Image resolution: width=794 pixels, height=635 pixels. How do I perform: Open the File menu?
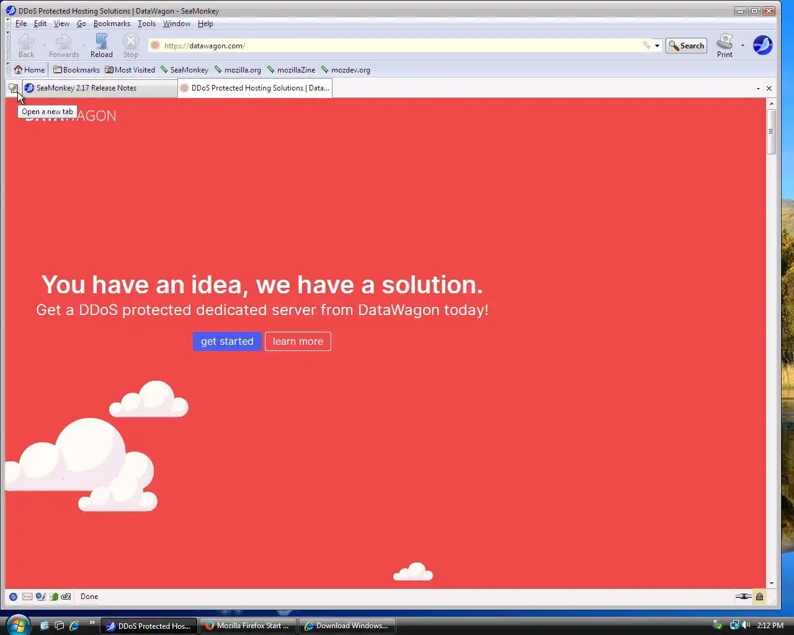click(x=21, y=24)
